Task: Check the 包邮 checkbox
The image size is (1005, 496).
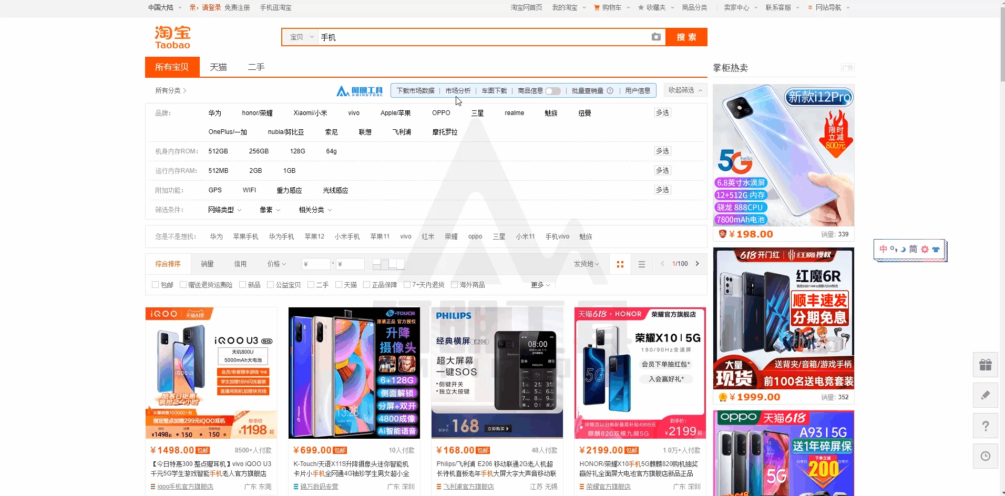Action: (x=155, y=284)
